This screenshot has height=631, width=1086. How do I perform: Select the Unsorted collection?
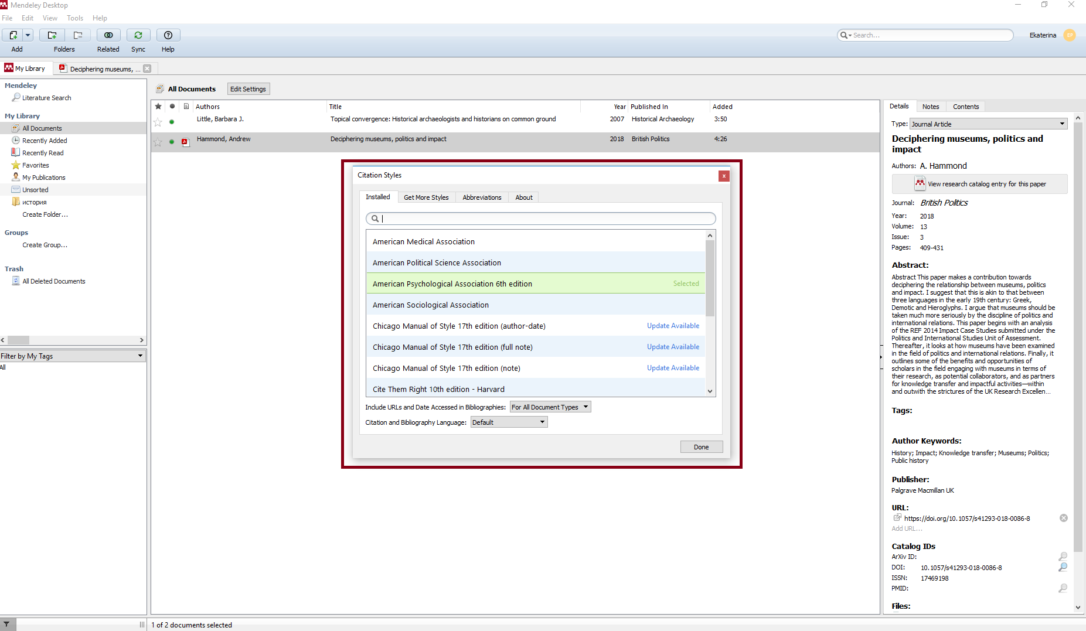point(35,190)
